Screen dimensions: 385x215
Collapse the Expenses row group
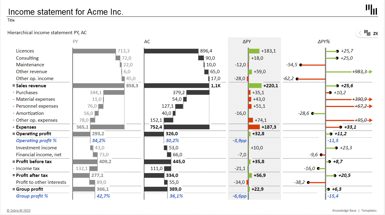(x=26, y=127)
